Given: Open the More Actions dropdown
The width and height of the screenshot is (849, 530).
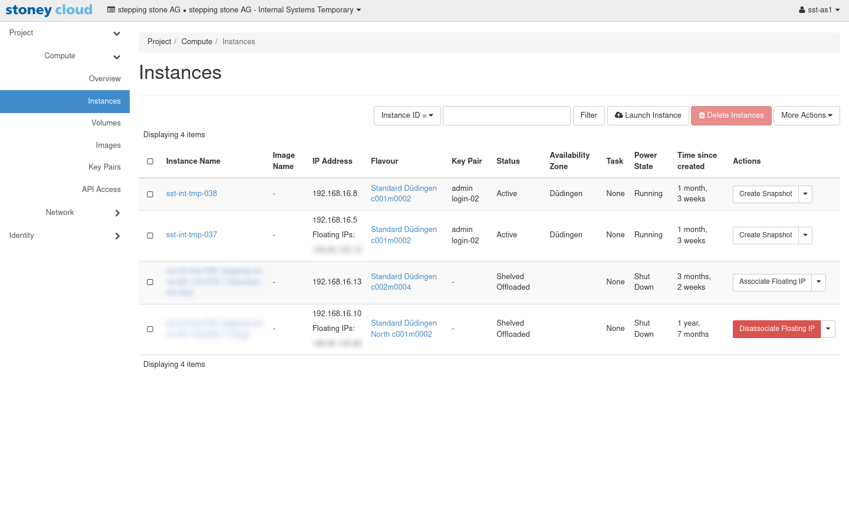Looking at the screenshot, I should (806, 115).
